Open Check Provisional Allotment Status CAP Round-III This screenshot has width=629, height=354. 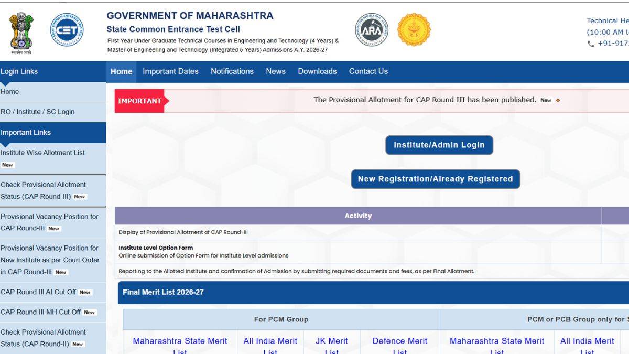point(43,190)
